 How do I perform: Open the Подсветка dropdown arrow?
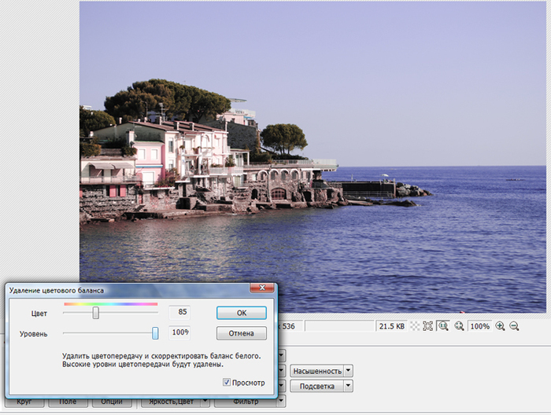[348, 386]
